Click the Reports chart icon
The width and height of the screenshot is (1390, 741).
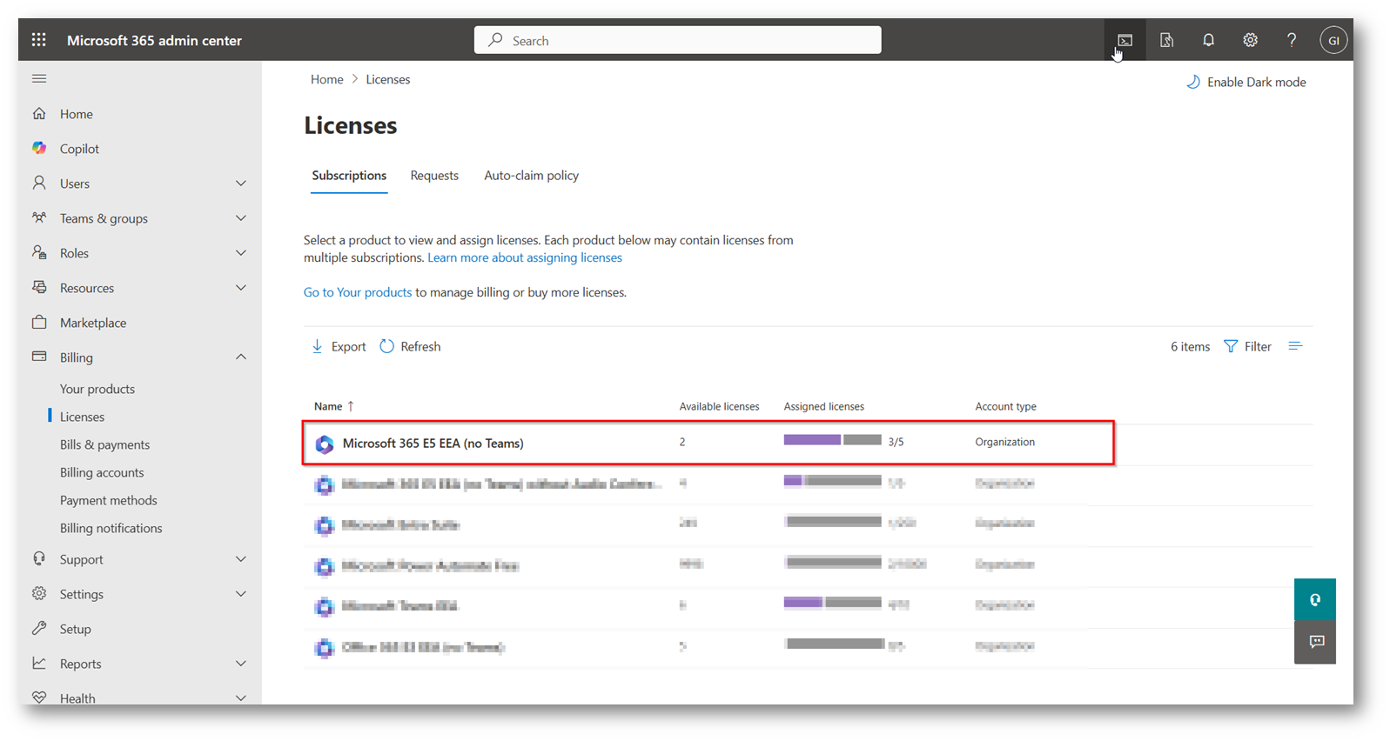click(x=39, y=664)
